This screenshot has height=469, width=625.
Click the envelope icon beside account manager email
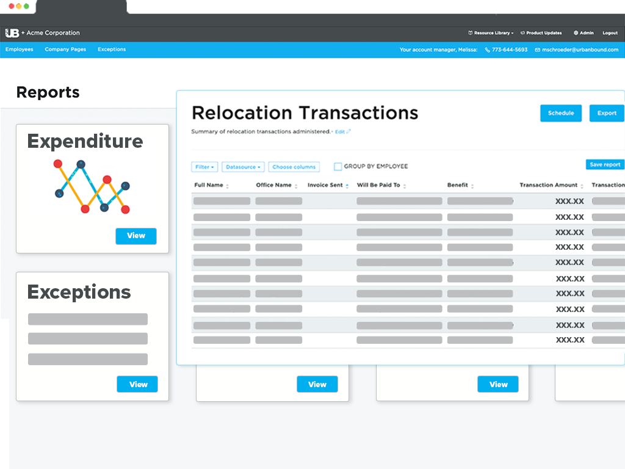click(537, 49)
